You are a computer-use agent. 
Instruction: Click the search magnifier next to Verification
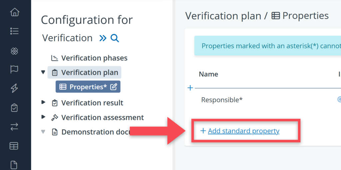point(115,38)
